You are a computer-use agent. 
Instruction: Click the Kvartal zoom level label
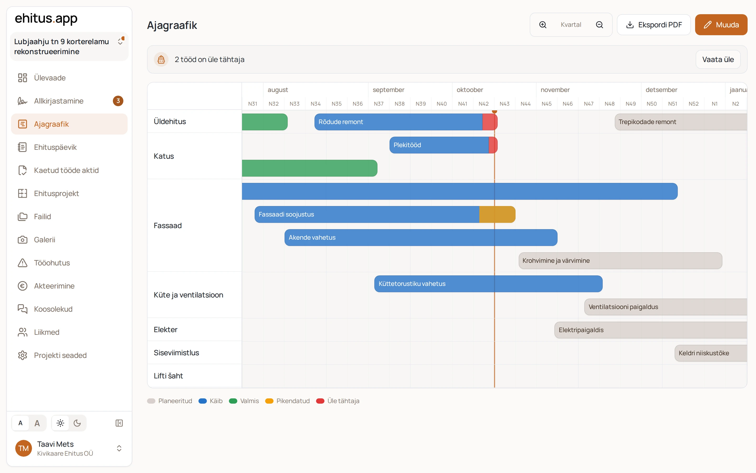coord(571,25)
